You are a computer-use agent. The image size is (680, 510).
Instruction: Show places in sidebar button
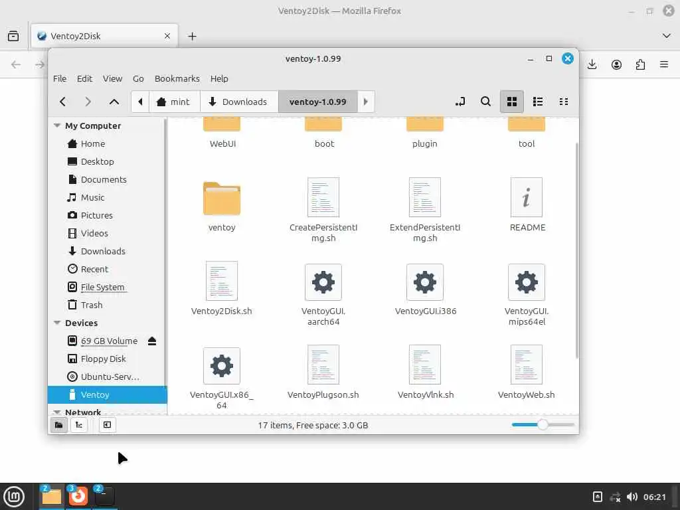(58, 425)
